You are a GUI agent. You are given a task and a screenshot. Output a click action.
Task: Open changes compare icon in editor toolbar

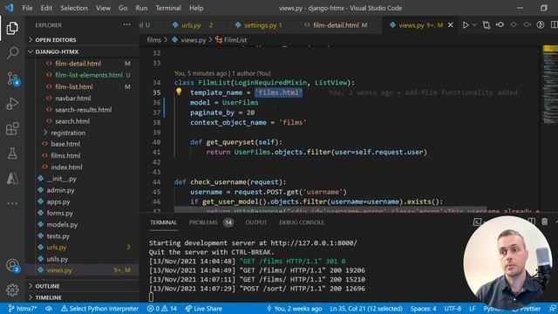tap(487, 25)
